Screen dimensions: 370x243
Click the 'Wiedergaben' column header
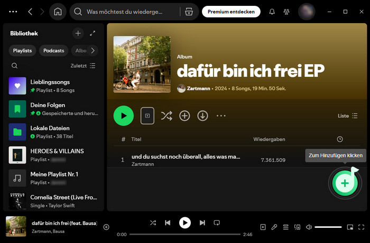pos(269,139)
